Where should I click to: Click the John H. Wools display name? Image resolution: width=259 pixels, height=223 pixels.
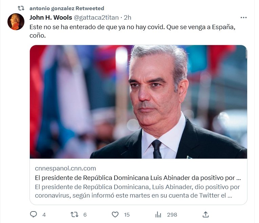[x=51, y=17]
